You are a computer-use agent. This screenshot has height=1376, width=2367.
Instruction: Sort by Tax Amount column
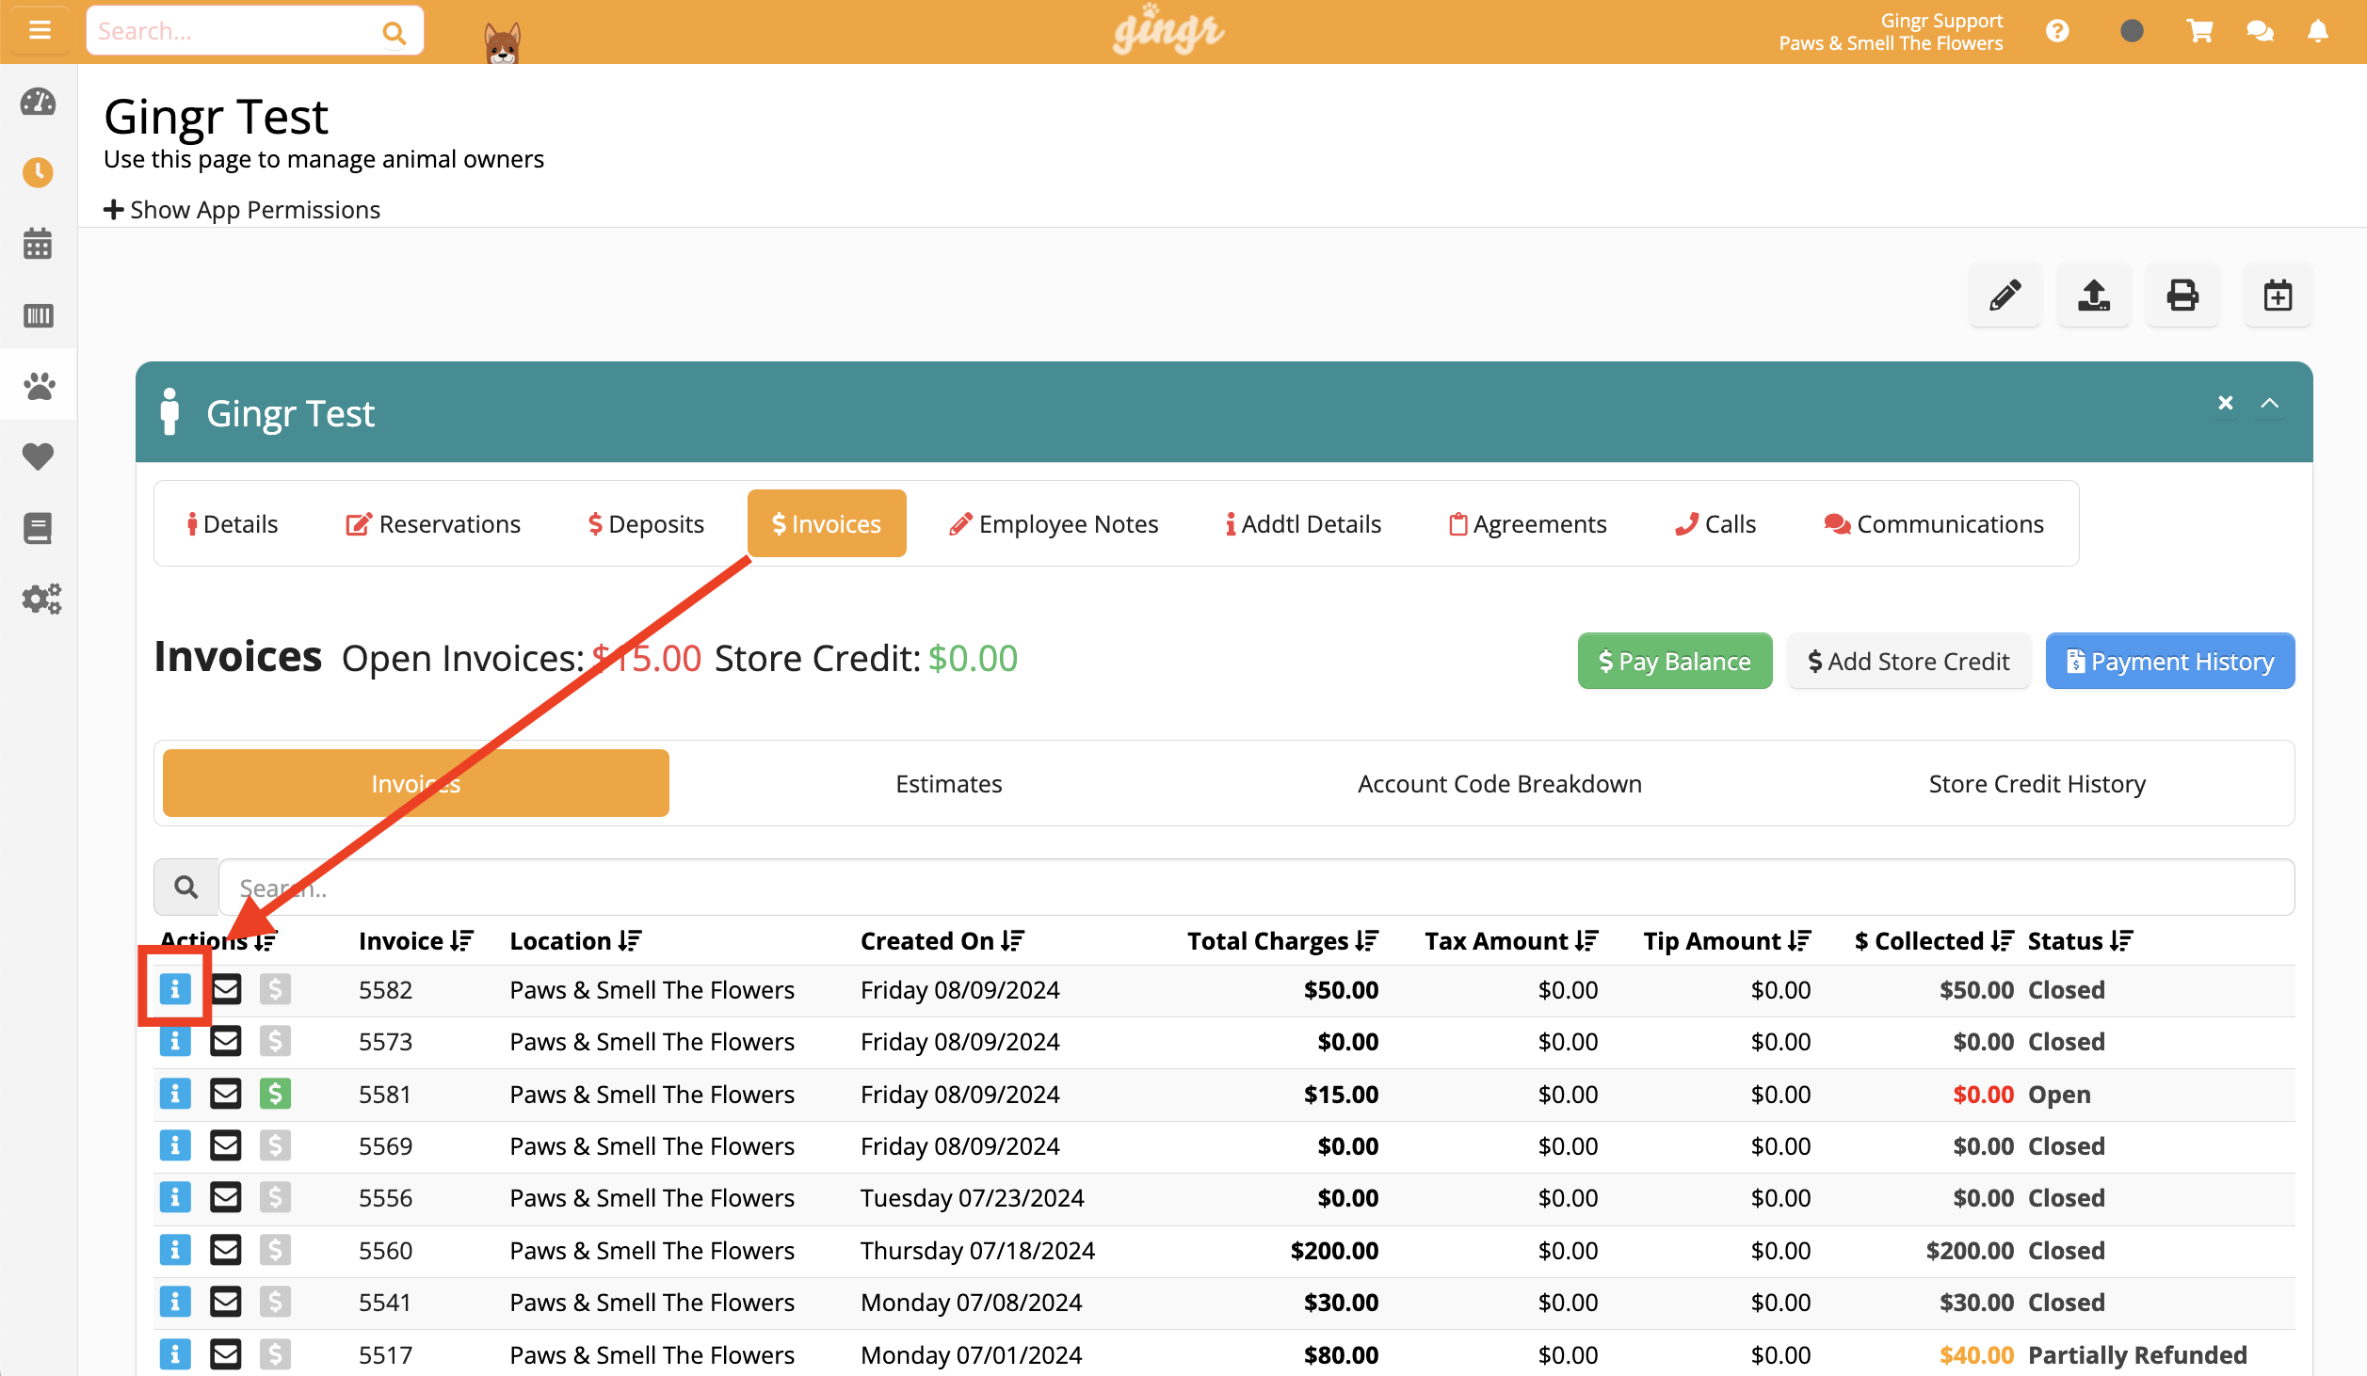point(1511,941)
